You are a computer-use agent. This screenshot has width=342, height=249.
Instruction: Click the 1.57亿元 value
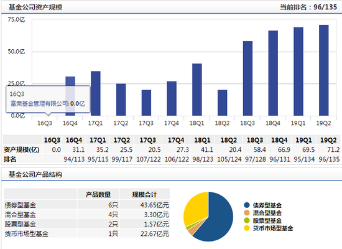point(156,224)
